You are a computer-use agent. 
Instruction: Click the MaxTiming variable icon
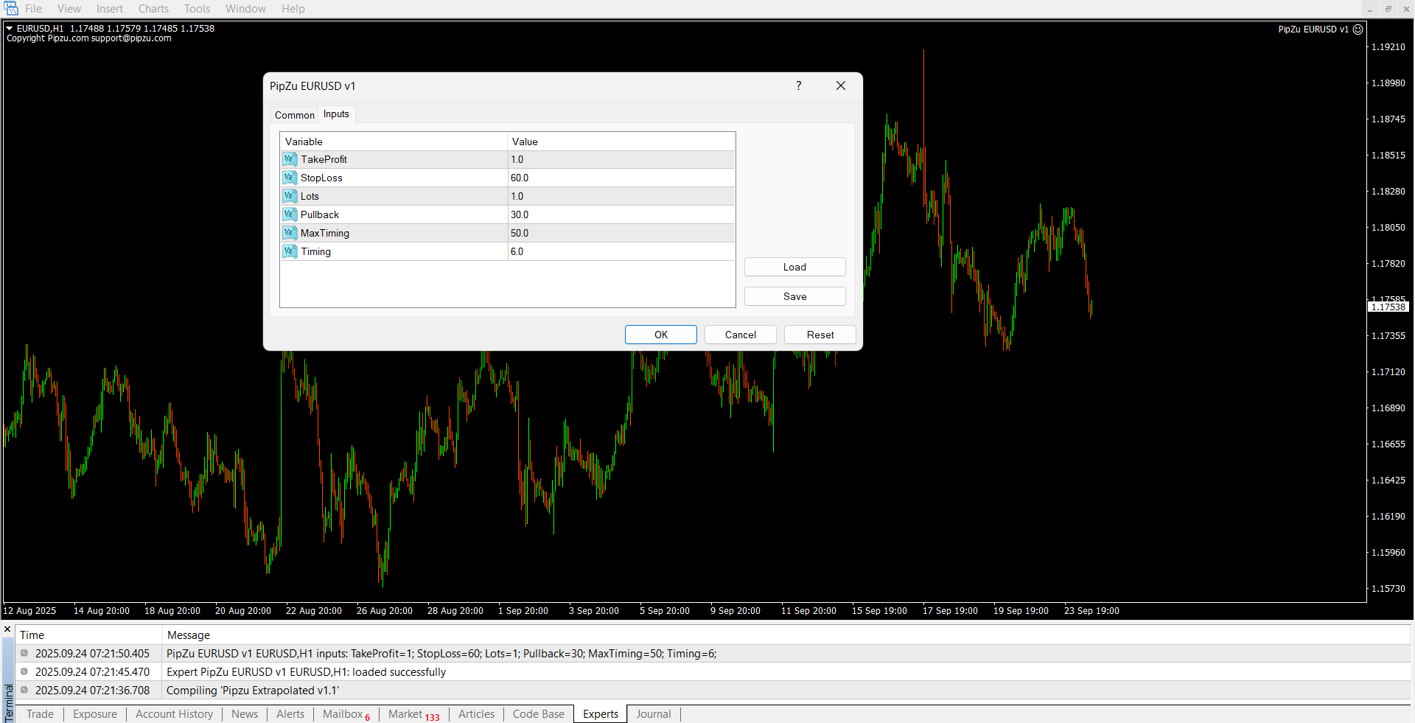(290, 233)
